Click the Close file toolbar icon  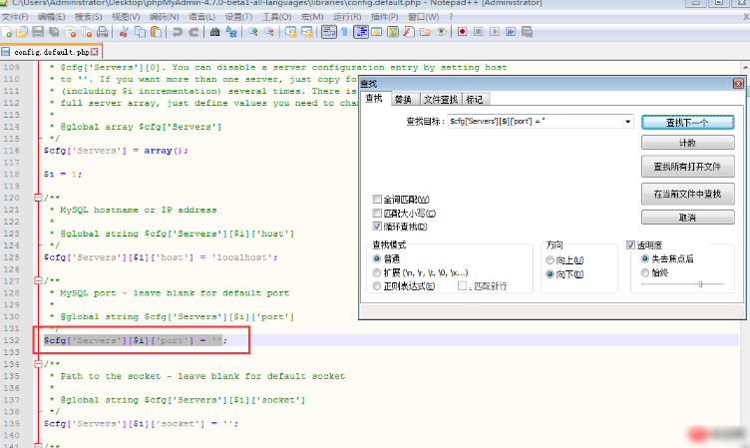(x=70, y=32)
